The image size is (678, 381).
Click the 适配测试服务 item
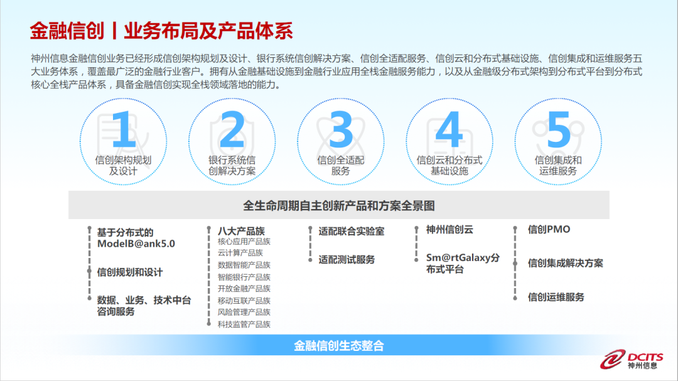click(347, 259)
